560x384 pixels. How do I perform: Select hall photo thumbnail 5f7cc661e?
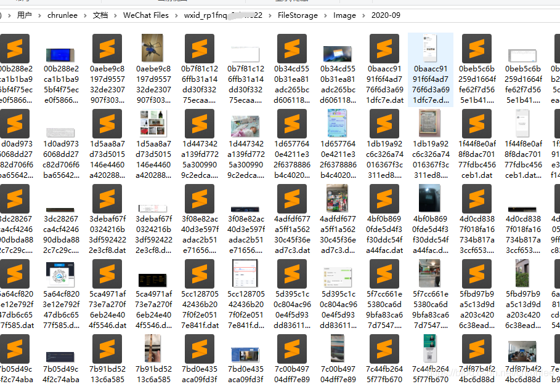429,273
